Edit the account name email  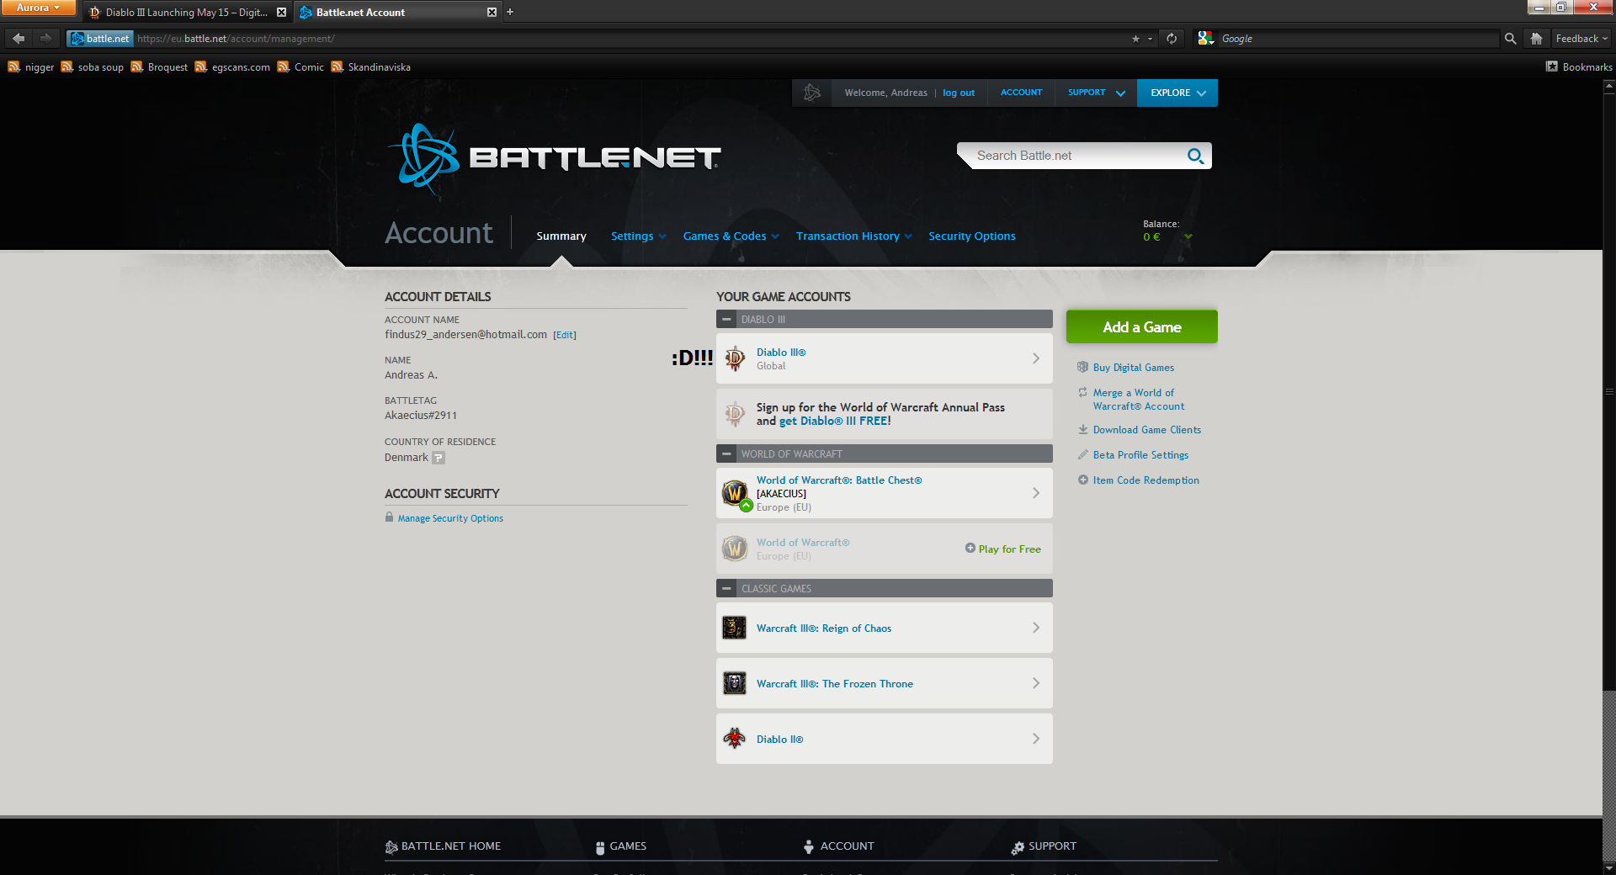click(x=565, y=335)
